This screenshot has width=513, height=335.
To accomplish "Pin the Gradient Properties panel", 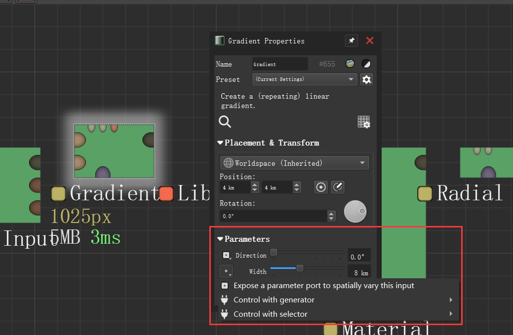I will coord(352,40).
